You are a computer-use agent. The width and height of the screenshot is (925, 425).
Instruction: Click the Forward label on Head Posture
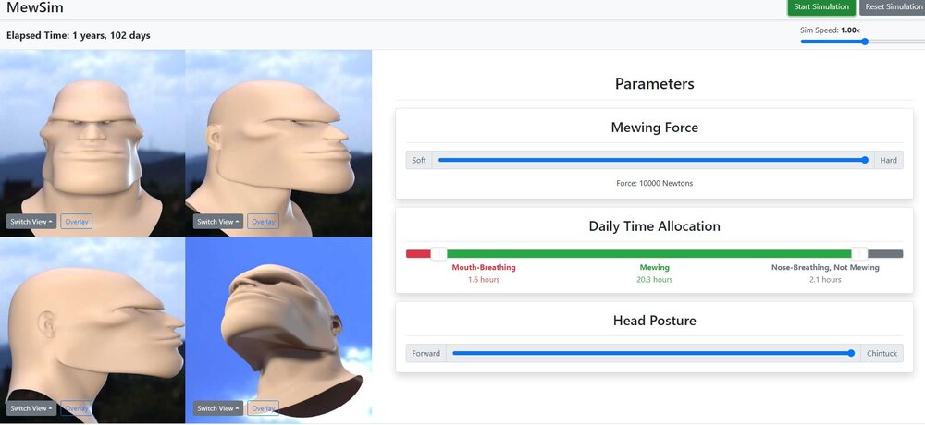(x=425, y=353)
